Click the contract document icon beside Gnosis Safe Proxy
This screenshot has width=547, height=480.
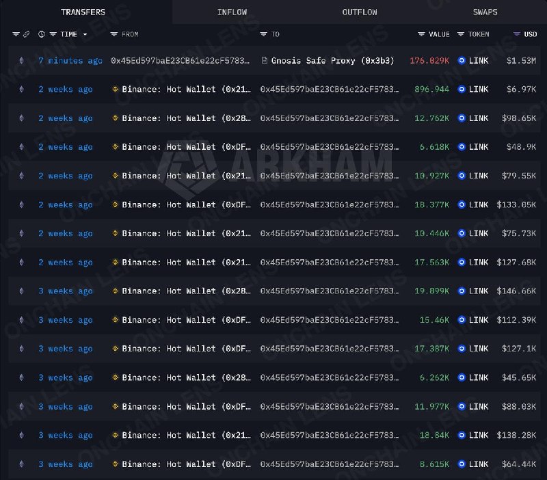pyautogui.click(x=265, y=61)
